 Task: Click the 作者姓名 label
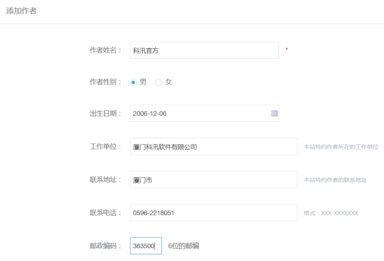[105, 50]
